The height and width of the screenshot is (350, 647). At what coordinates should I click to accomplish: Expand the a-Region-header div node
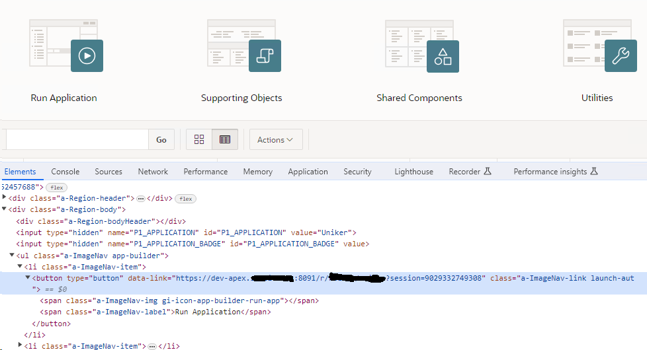(x=5, y=198)
